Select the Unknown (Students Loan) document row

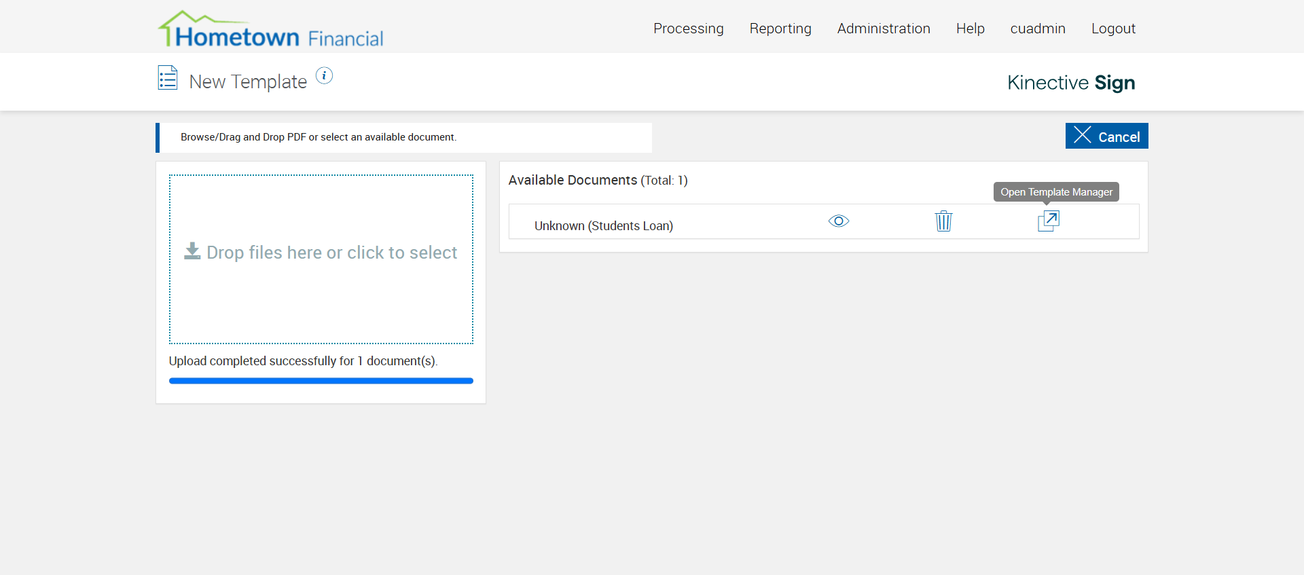[x=603, y=226]
